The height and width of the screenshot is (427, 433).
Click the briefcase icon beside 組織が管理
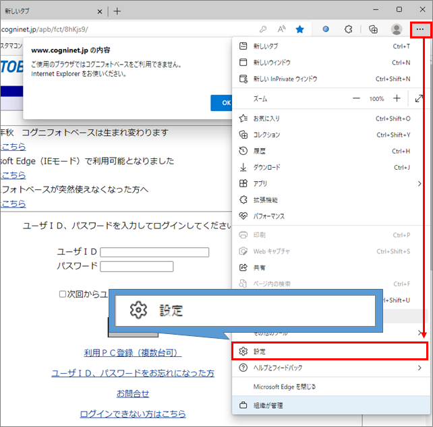[243, 405]
